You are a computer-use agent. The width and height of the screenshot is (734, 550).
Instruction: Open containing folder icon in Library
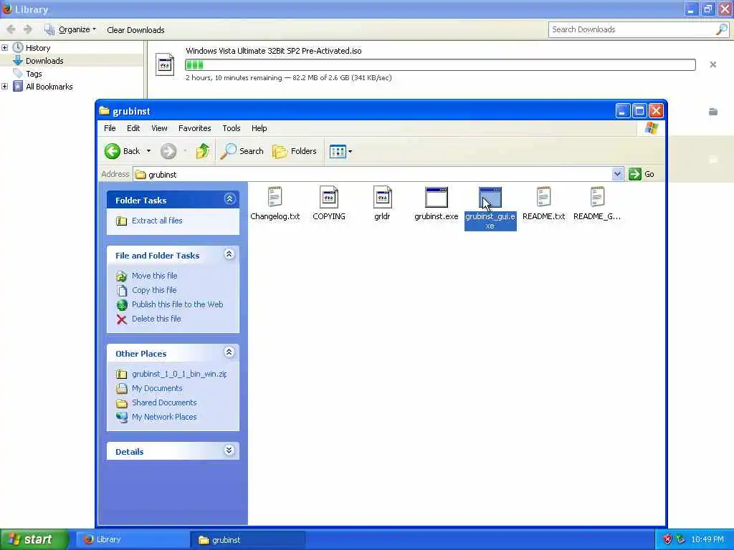[713, 111]
